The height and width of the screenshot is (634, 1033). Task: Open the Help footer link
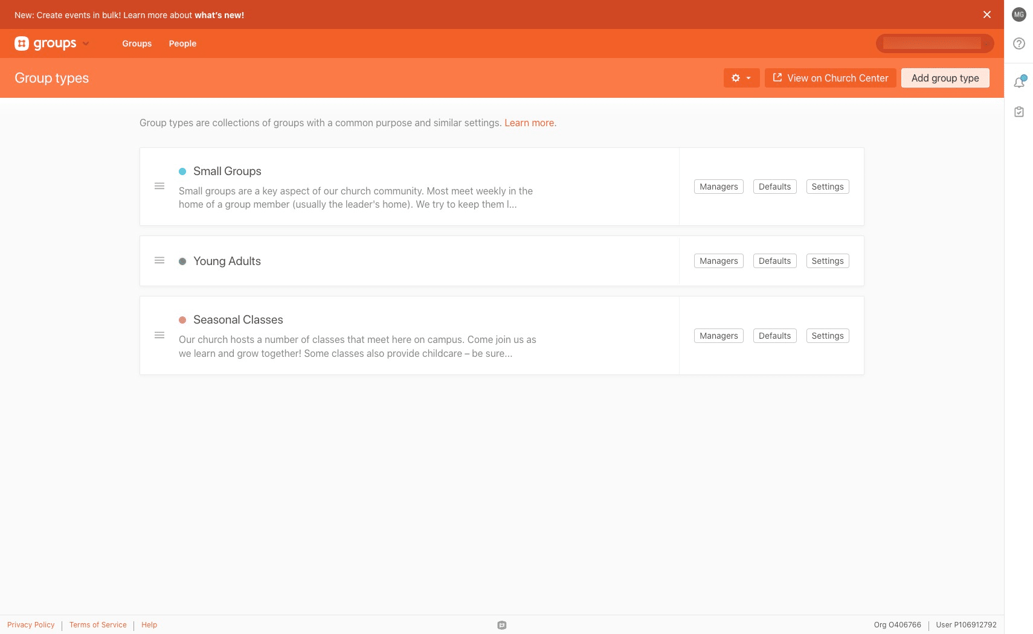click(149, 625)
